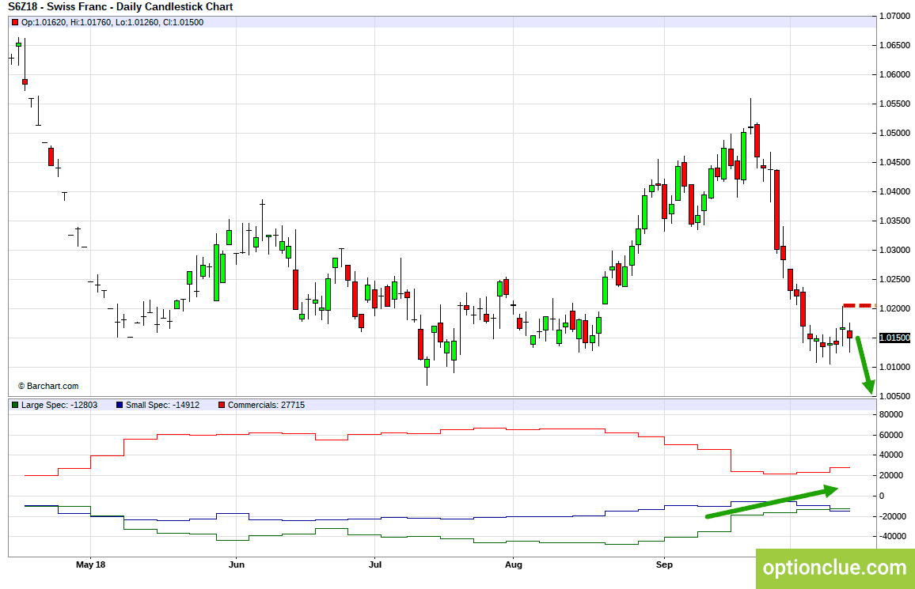Click the Commercials: 27715 legend text
Viewport: 915px width, 589px height.
point(266,405)
